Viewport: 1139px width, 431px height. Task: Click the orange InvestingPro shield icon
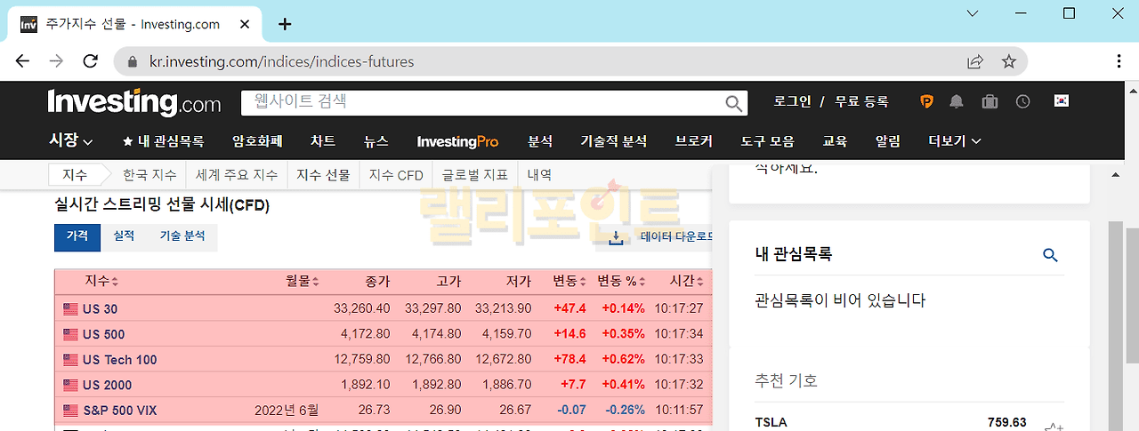(x=927, y=102)
